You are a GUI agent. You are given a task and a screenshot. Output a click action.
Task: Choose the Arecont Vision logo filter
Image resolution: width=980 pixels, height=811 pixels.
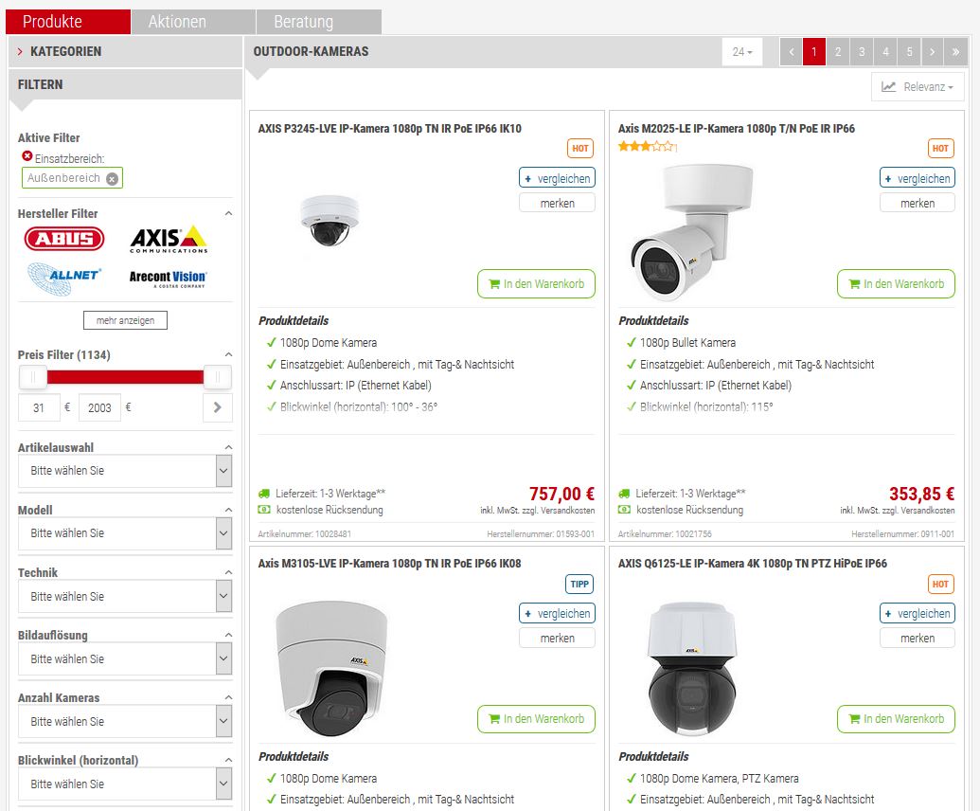169,279
